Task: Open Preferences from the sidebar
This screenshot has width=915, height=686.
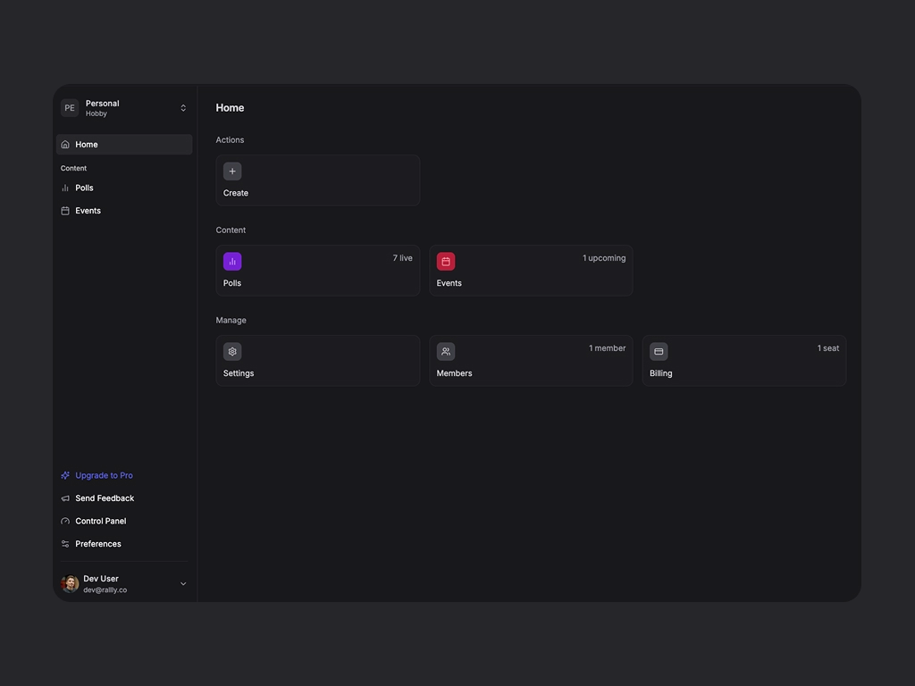Action: tap(97, 544)
